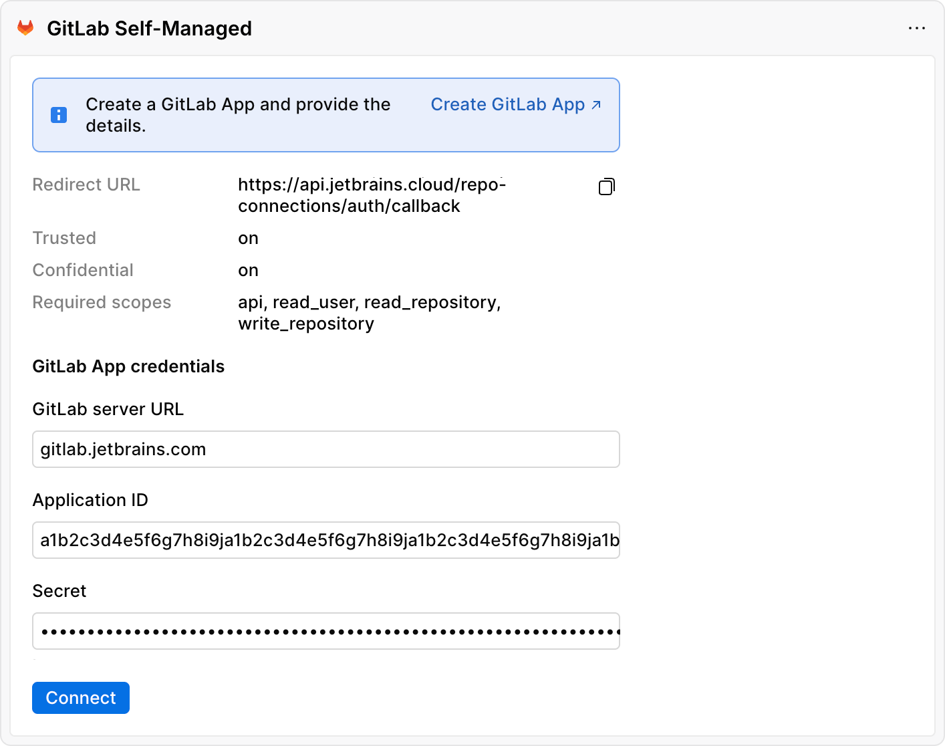Click the banner instruction text

click(238, 115)
